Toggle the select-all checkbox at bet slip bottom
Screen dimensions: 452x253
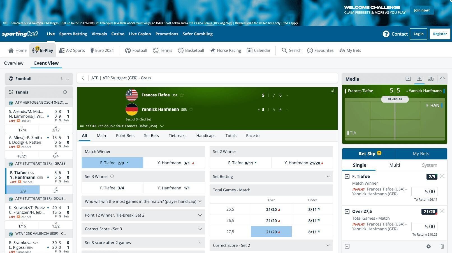click(x=347, y=246)
